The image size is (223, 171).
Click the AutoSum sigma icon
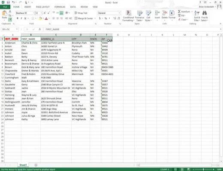(x=179, y=12)
